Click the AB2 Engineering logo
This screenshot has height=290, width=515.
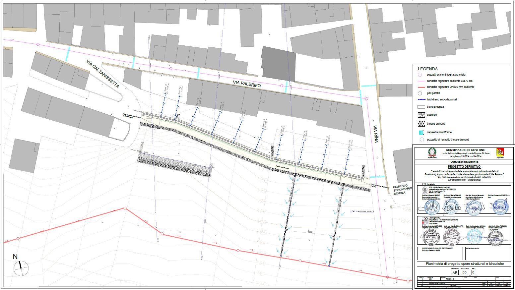(x=425, y=220)
